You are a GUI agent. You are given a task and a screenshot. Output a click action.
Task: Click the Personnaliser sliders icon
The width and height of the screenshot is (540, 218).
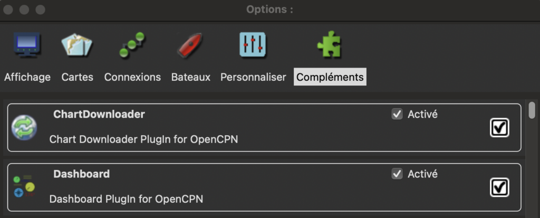coord(253,45)
